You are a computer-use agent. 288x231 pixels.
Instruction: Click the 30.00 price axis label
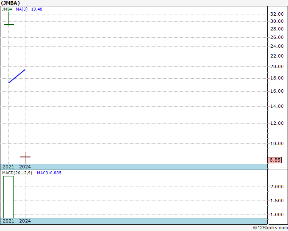[x=277, y=21]
